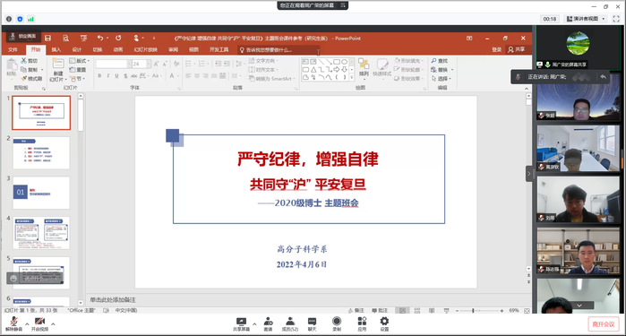Unmute the microphone in the meeting toolbar
Viewport: 626px width, 336px height.
pyautogui.click(x=13, y=324)
